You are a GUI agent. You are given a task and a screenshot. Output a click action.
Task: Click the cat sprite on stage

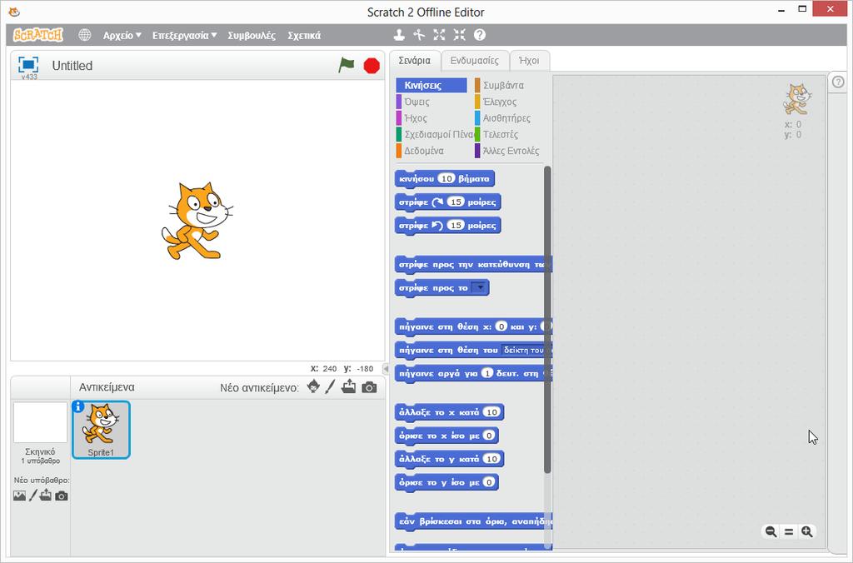tap(197, 221)
